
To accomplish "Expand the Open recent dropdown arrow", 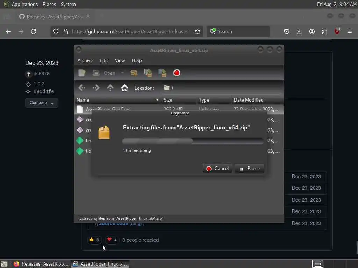I will point(122,73).
